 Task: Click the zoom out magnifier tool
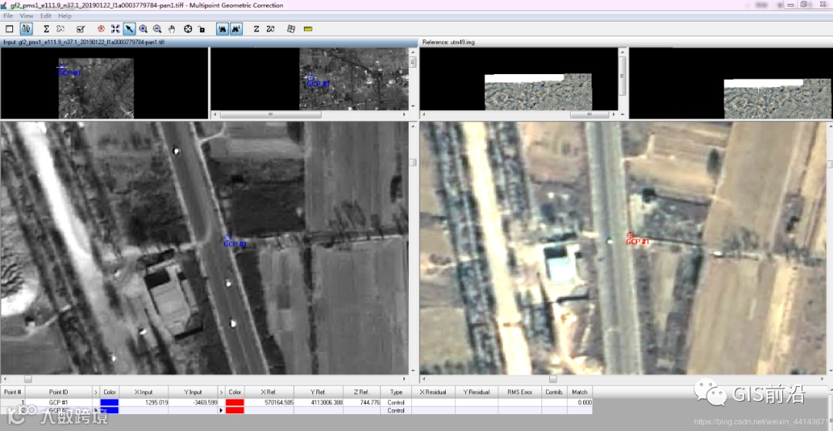pyautogui.click(x=157, y=29)
